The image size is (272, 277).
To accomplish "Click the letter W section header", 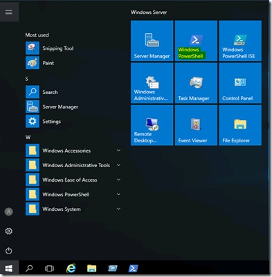I will 28,137.
